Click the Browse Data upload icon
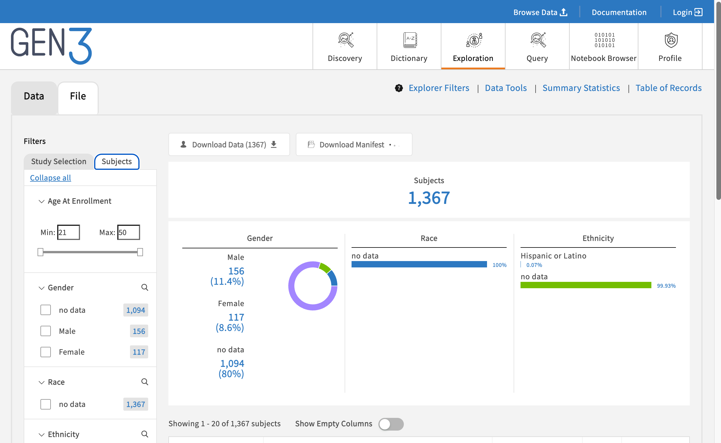Viewport: 721px width, 443px height. (564, 12)
